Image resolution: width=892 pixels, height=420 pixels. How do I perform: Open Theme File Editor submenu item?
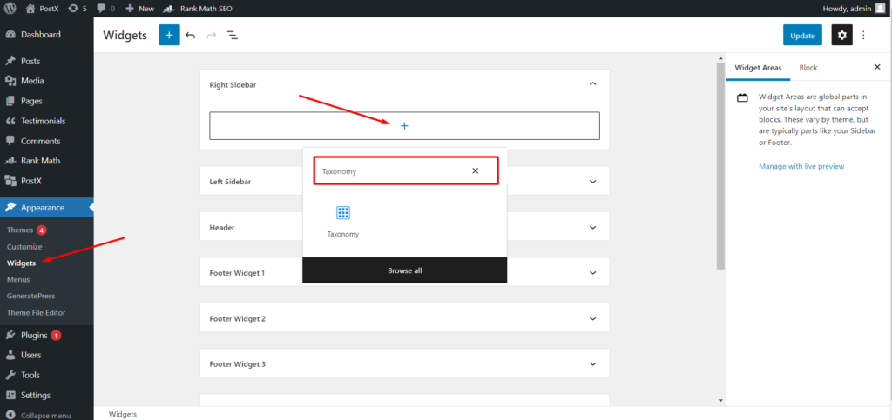pos(36,312)
